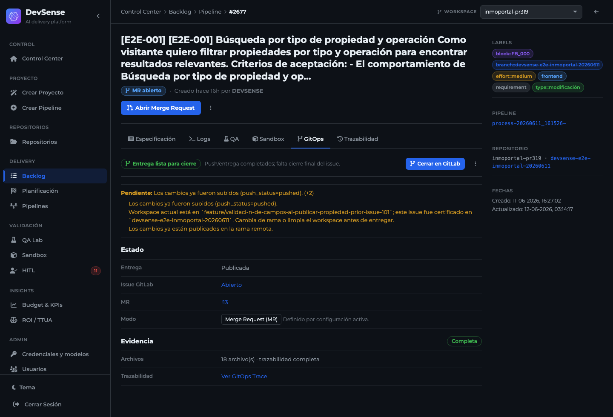Click the DevSense logo icon
This screenshot has height=417, width=613.
coord(14,16)
